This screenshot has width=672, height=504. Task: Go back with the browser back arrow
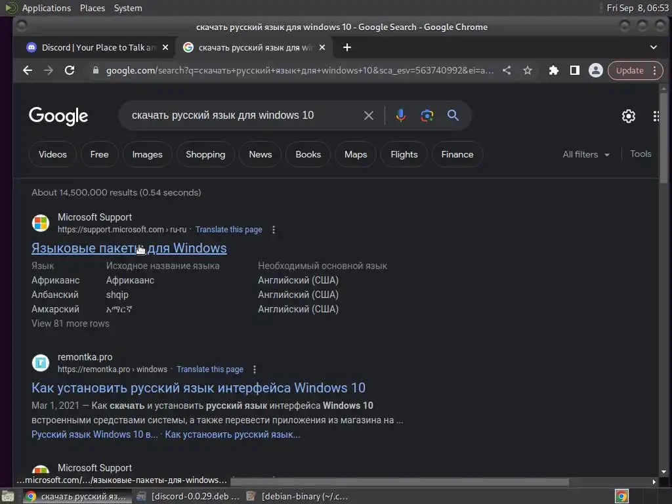click(x=28, y=70)
